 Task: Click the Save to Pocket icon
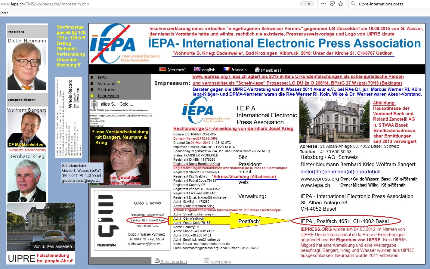[332, 4]
